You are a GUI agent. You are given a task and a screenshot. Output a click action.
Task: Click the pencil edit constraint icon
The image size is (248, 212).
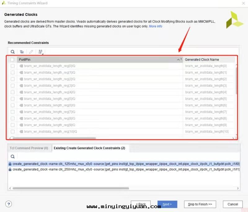tap(31, 52)
